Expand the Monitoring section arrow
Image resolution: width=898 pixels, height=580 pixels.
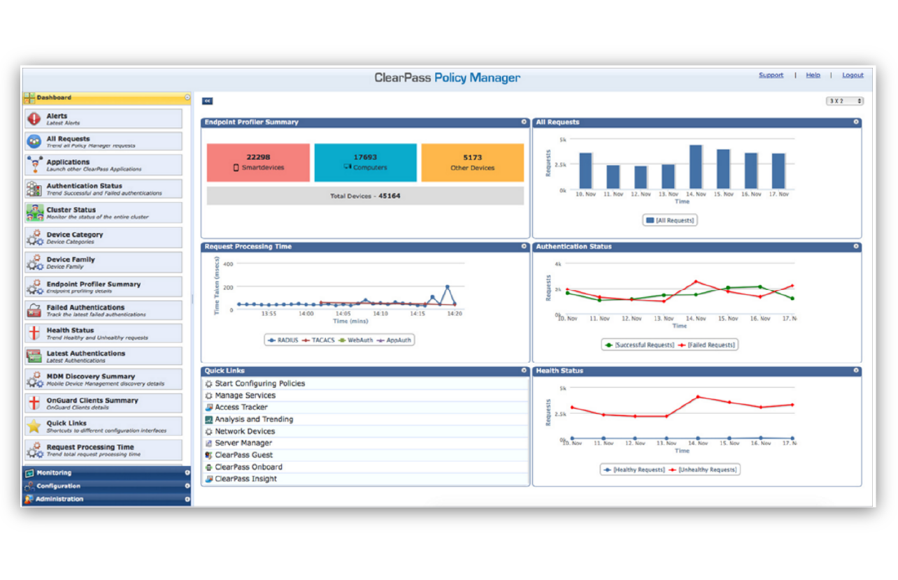point(187,473)
